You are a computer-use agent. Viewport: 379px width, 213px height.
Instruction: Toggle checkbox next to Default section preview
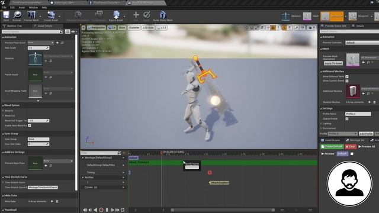pos(352,154)
